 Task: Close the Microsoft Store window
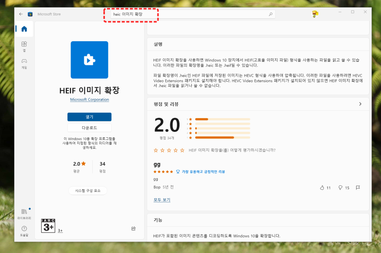click(365, 12)
